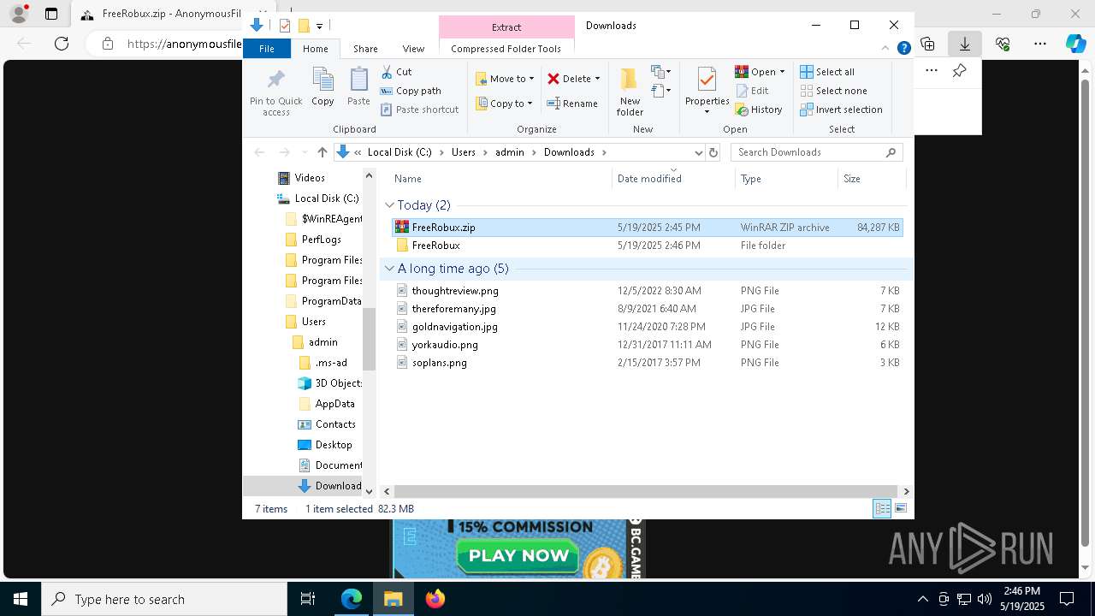The image size is (1095, 616).
Task: Click the Windows Start button
Action: tap(21, 599)
